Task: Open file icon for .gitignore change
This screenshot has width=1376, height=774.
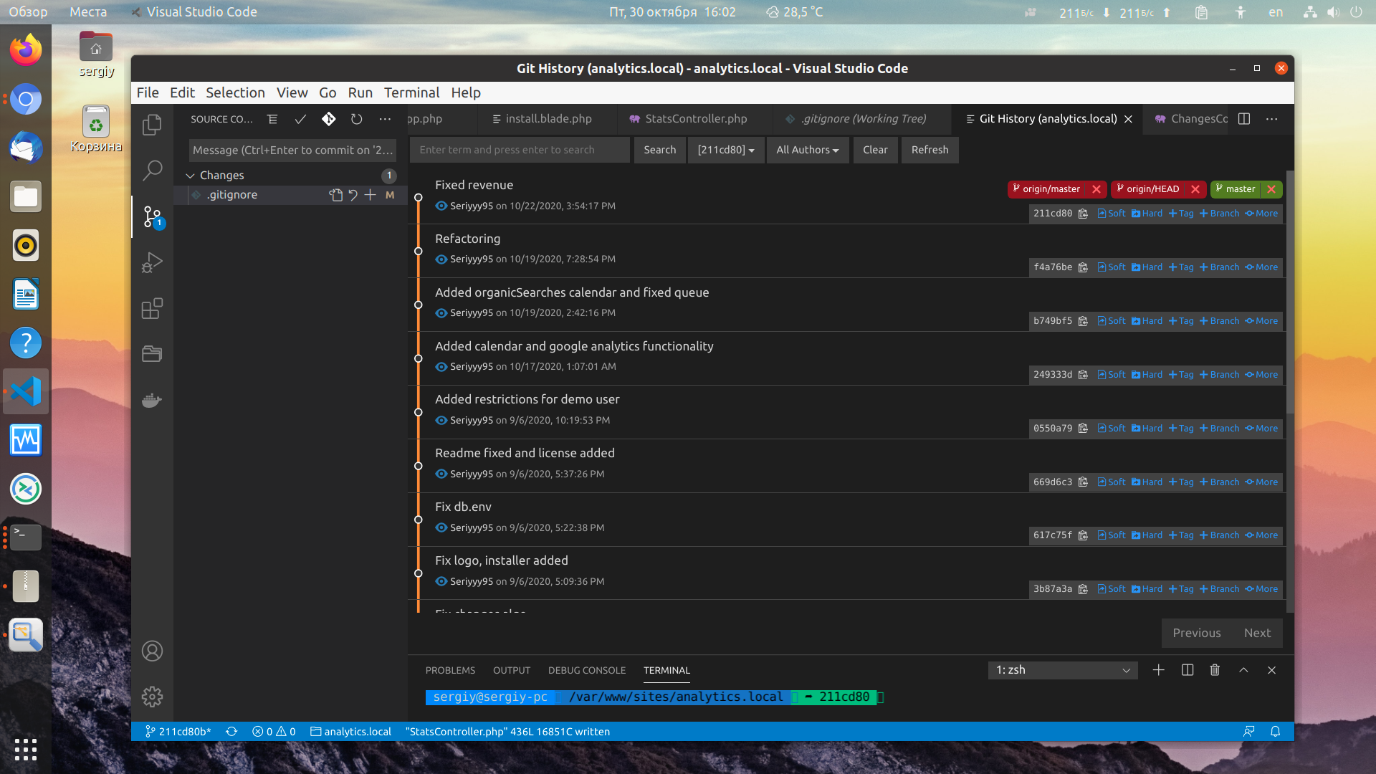Action: point(335,195)
